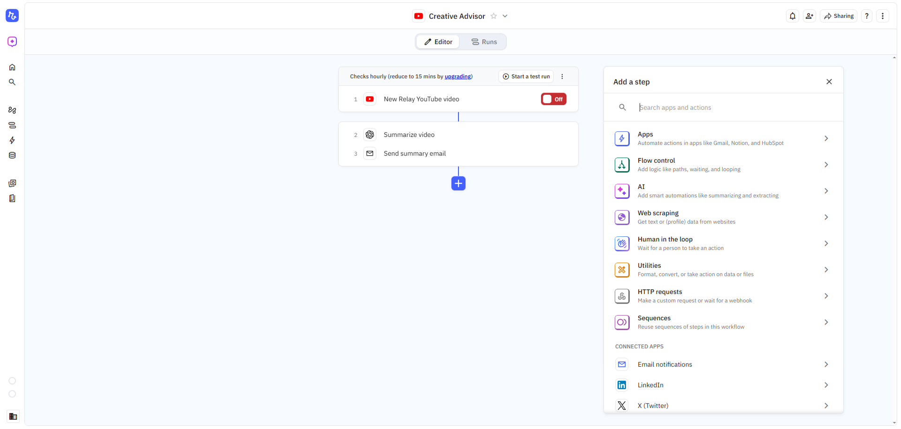Follow the upgrading link
The height and width of the screenshot is (429, 901).
[458, 76]
